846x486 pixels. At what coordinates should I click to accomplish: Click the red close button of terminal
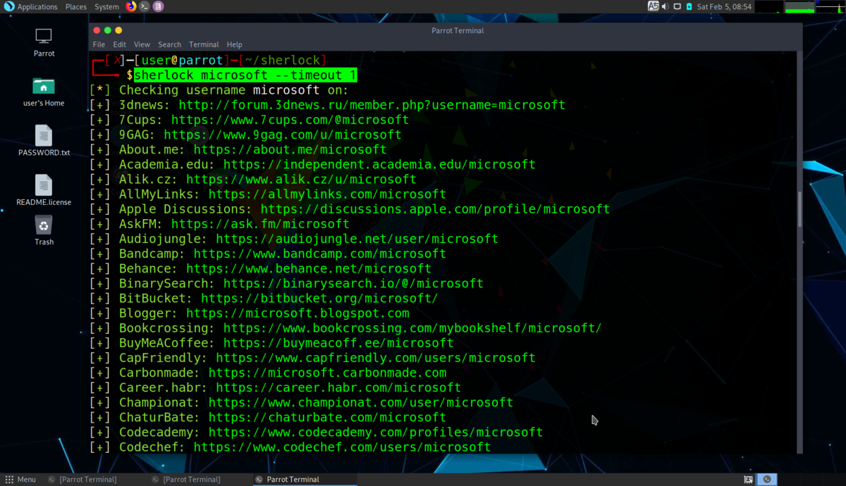97,30
